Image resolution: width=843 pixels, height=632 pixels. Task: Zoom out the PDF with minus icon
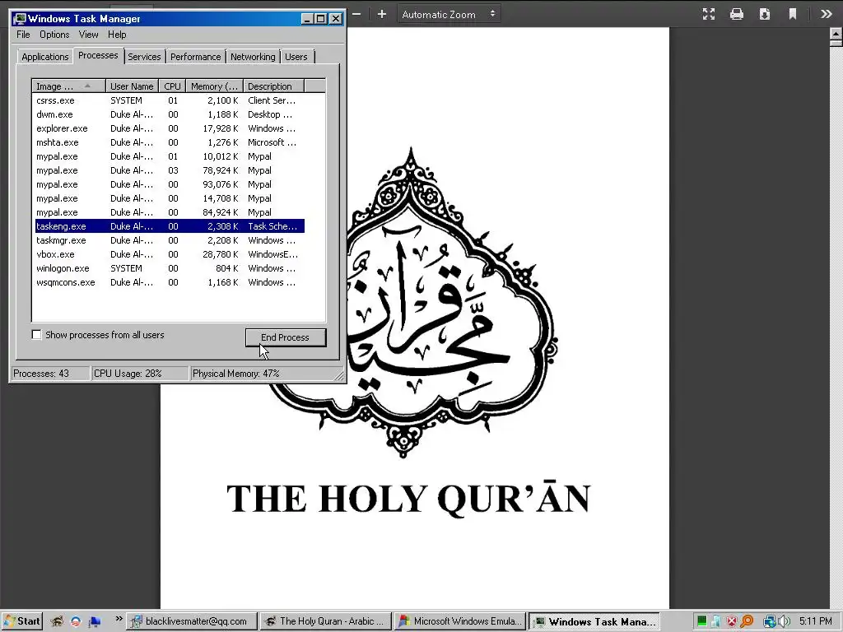pos(356,14)
